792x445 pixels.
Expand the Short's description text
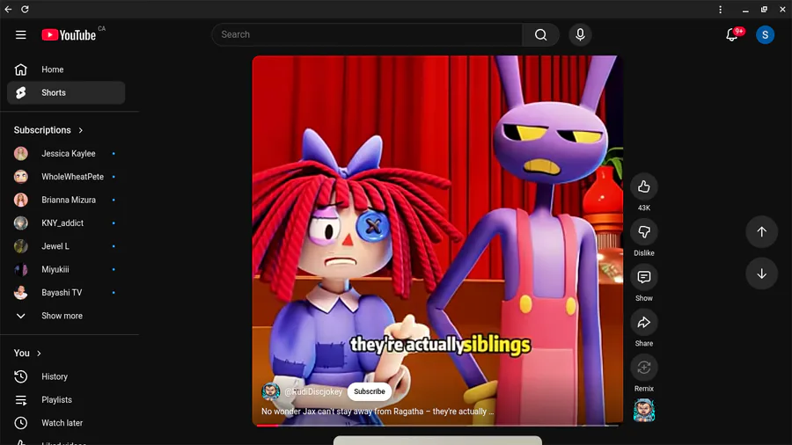378,412
